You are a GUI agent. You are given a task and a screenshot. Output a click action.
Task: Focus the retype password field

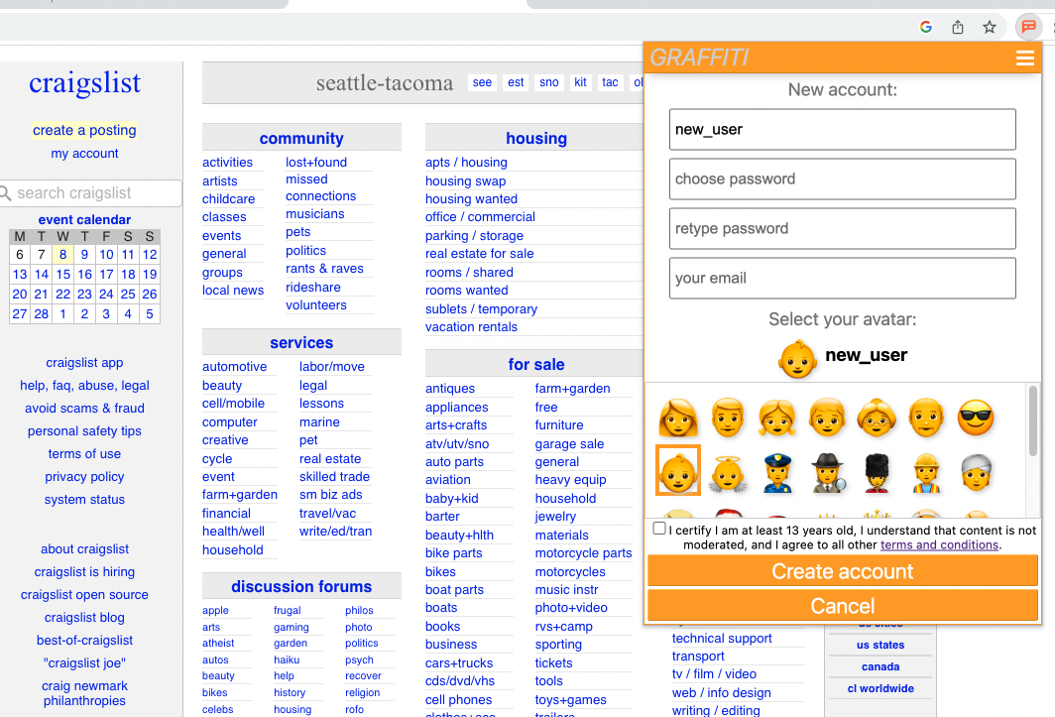click(843, 229)
